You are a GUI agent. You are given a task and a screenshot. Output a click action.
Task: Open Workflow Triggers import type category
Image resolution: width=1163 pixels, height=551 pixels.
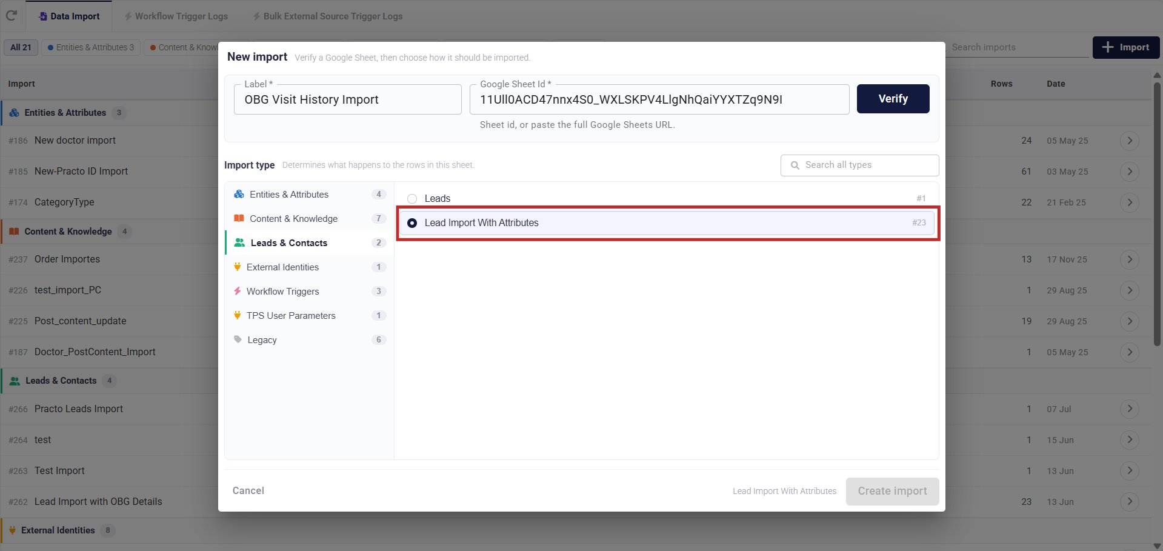coord(310,292)
